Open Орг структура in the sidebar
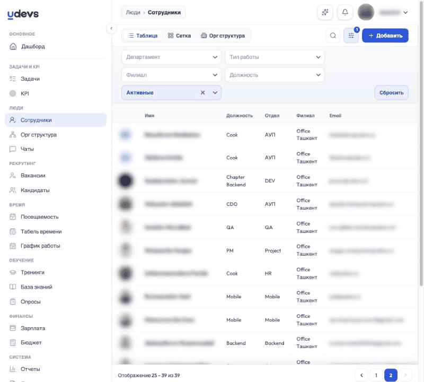424x382 pixels. 56,135
